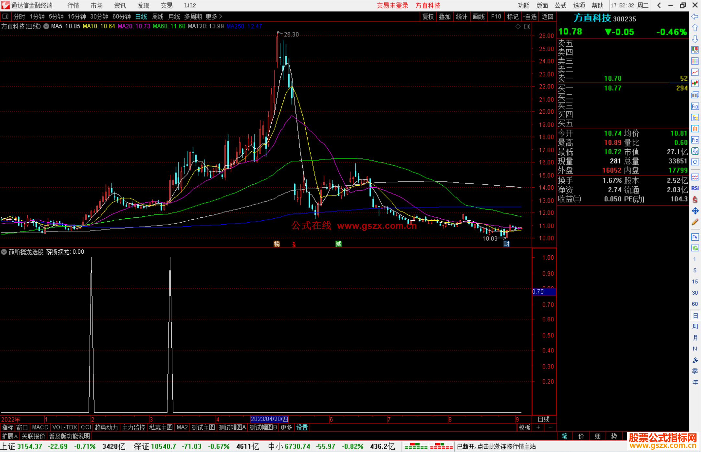Toggle the main chart indicator dropdown circle
This screenshot has width=701, height=452.
(46, 26)
